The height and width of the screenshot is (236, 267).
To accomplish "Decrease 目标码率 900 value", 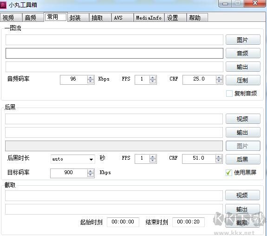I will [x=91, y=175].
